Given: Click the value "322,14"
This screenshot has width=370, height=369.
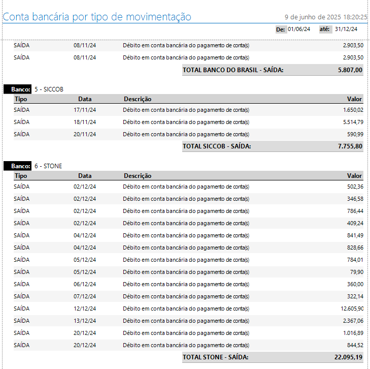Looking at the screenshot, I should pos(355,296).
